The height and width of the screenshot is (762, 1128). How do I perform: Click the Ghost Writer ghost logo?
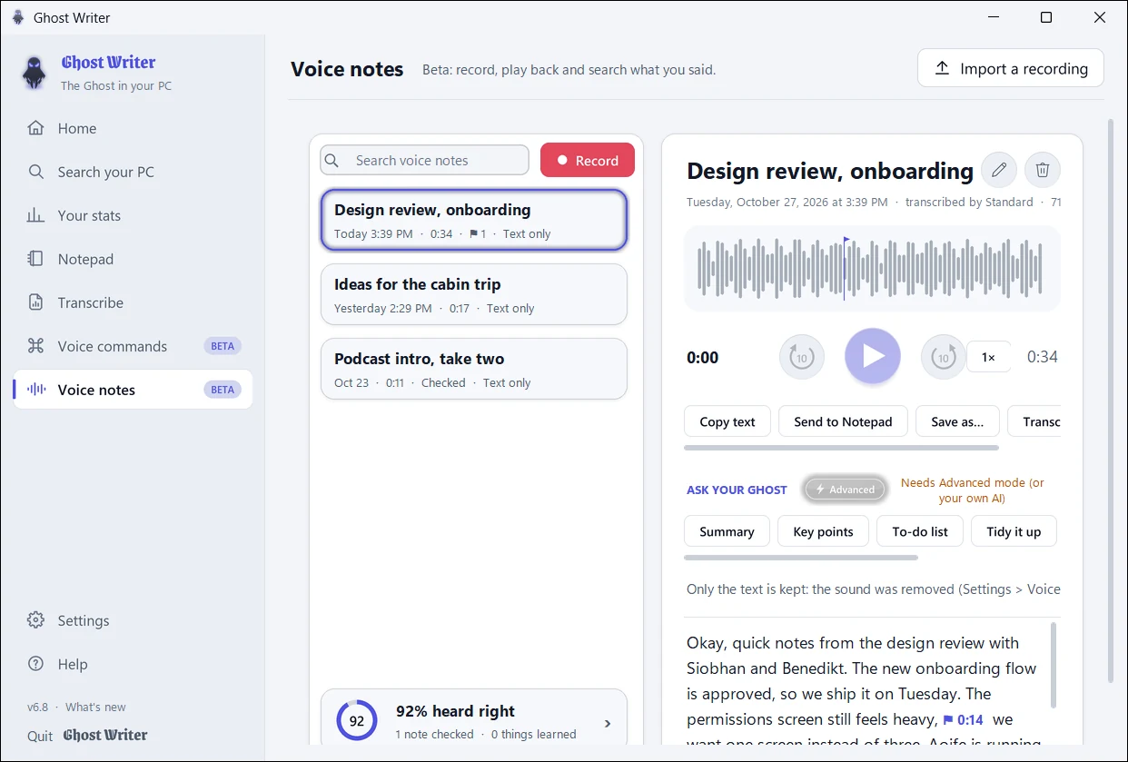click(x=35, y=73)
